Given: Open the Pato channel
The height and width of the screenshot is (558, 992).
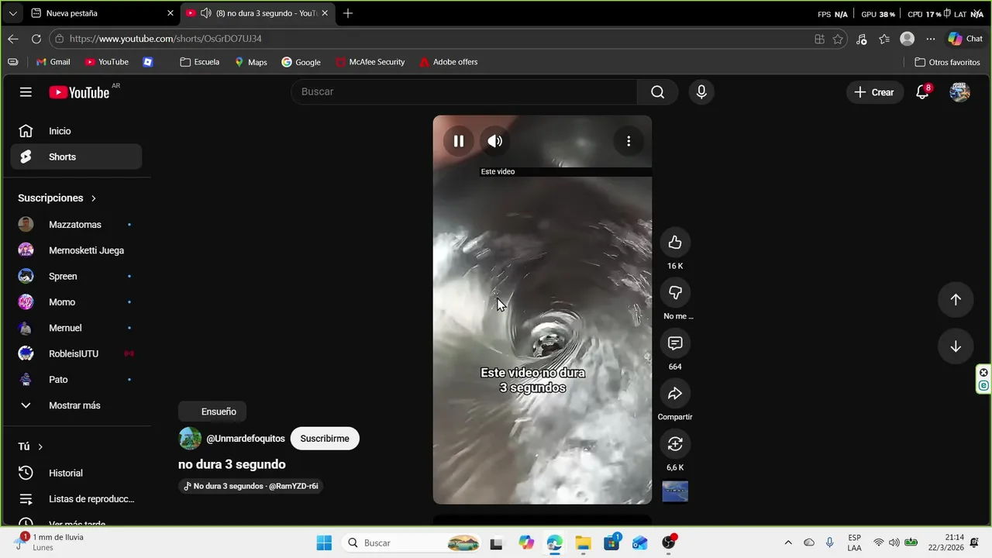Looking at the screenshot, I should [76, 380].
